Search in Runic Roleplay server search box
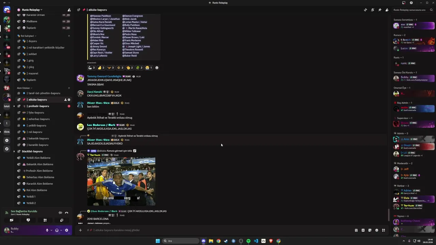This screenshot has height=245, width=436. click(x=412, y=10)
